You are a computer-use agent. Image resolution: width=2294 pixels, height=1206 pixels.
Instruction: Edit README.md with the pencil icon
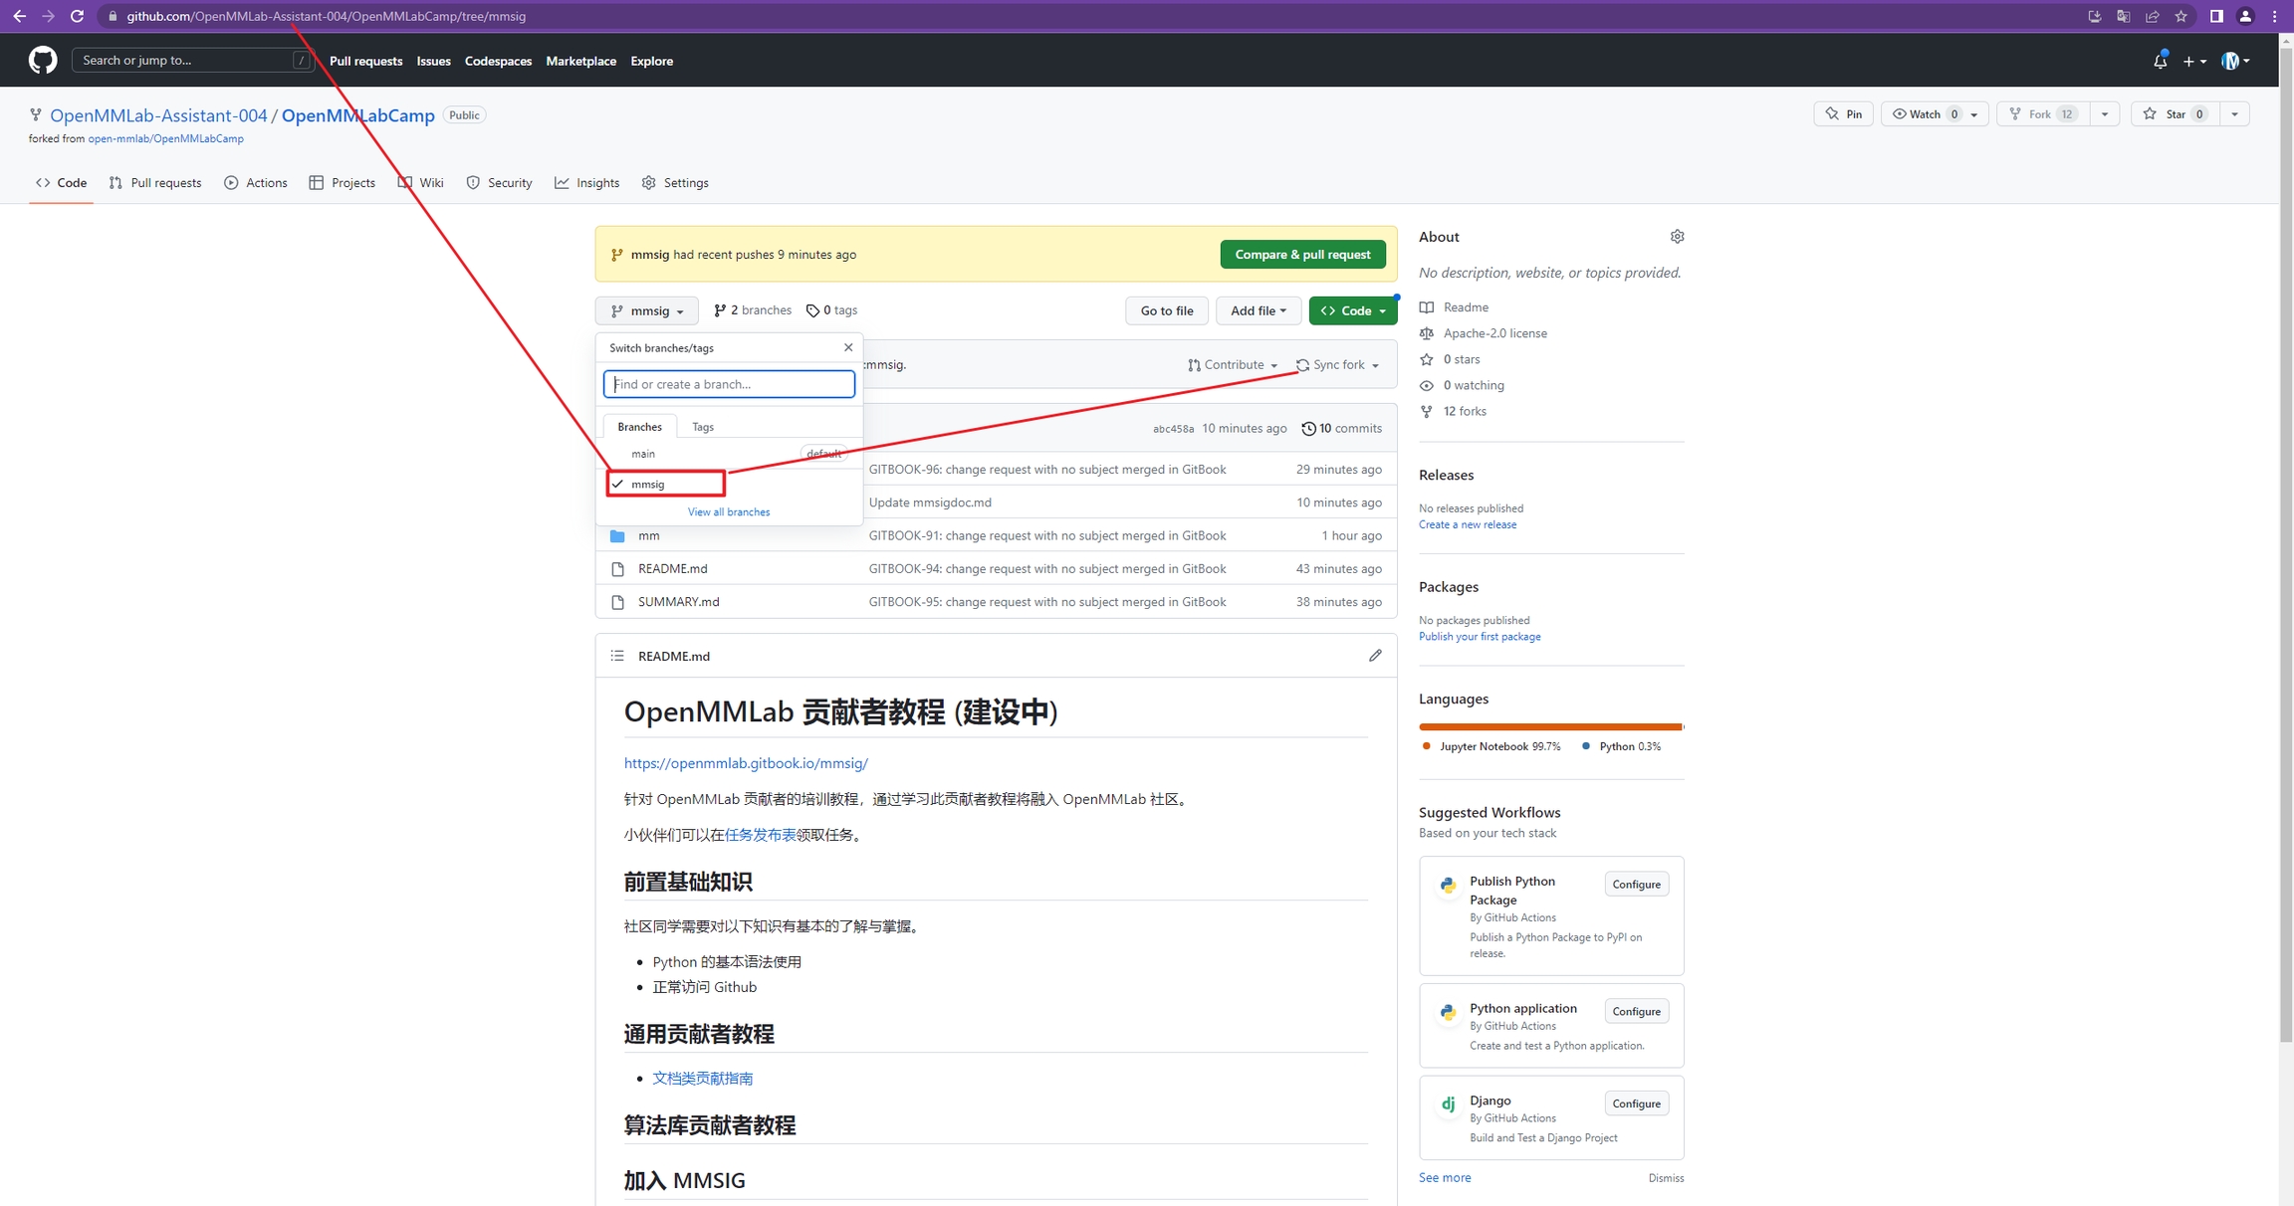[1375, 656]
